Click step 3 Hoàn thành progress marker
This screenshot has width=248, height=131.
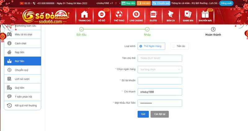click(213, 29)
